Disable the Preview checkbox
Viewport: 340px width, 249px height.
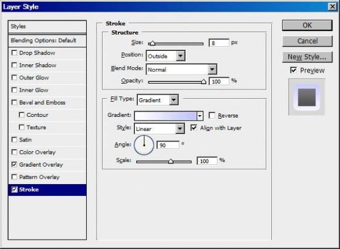point(293,70)
